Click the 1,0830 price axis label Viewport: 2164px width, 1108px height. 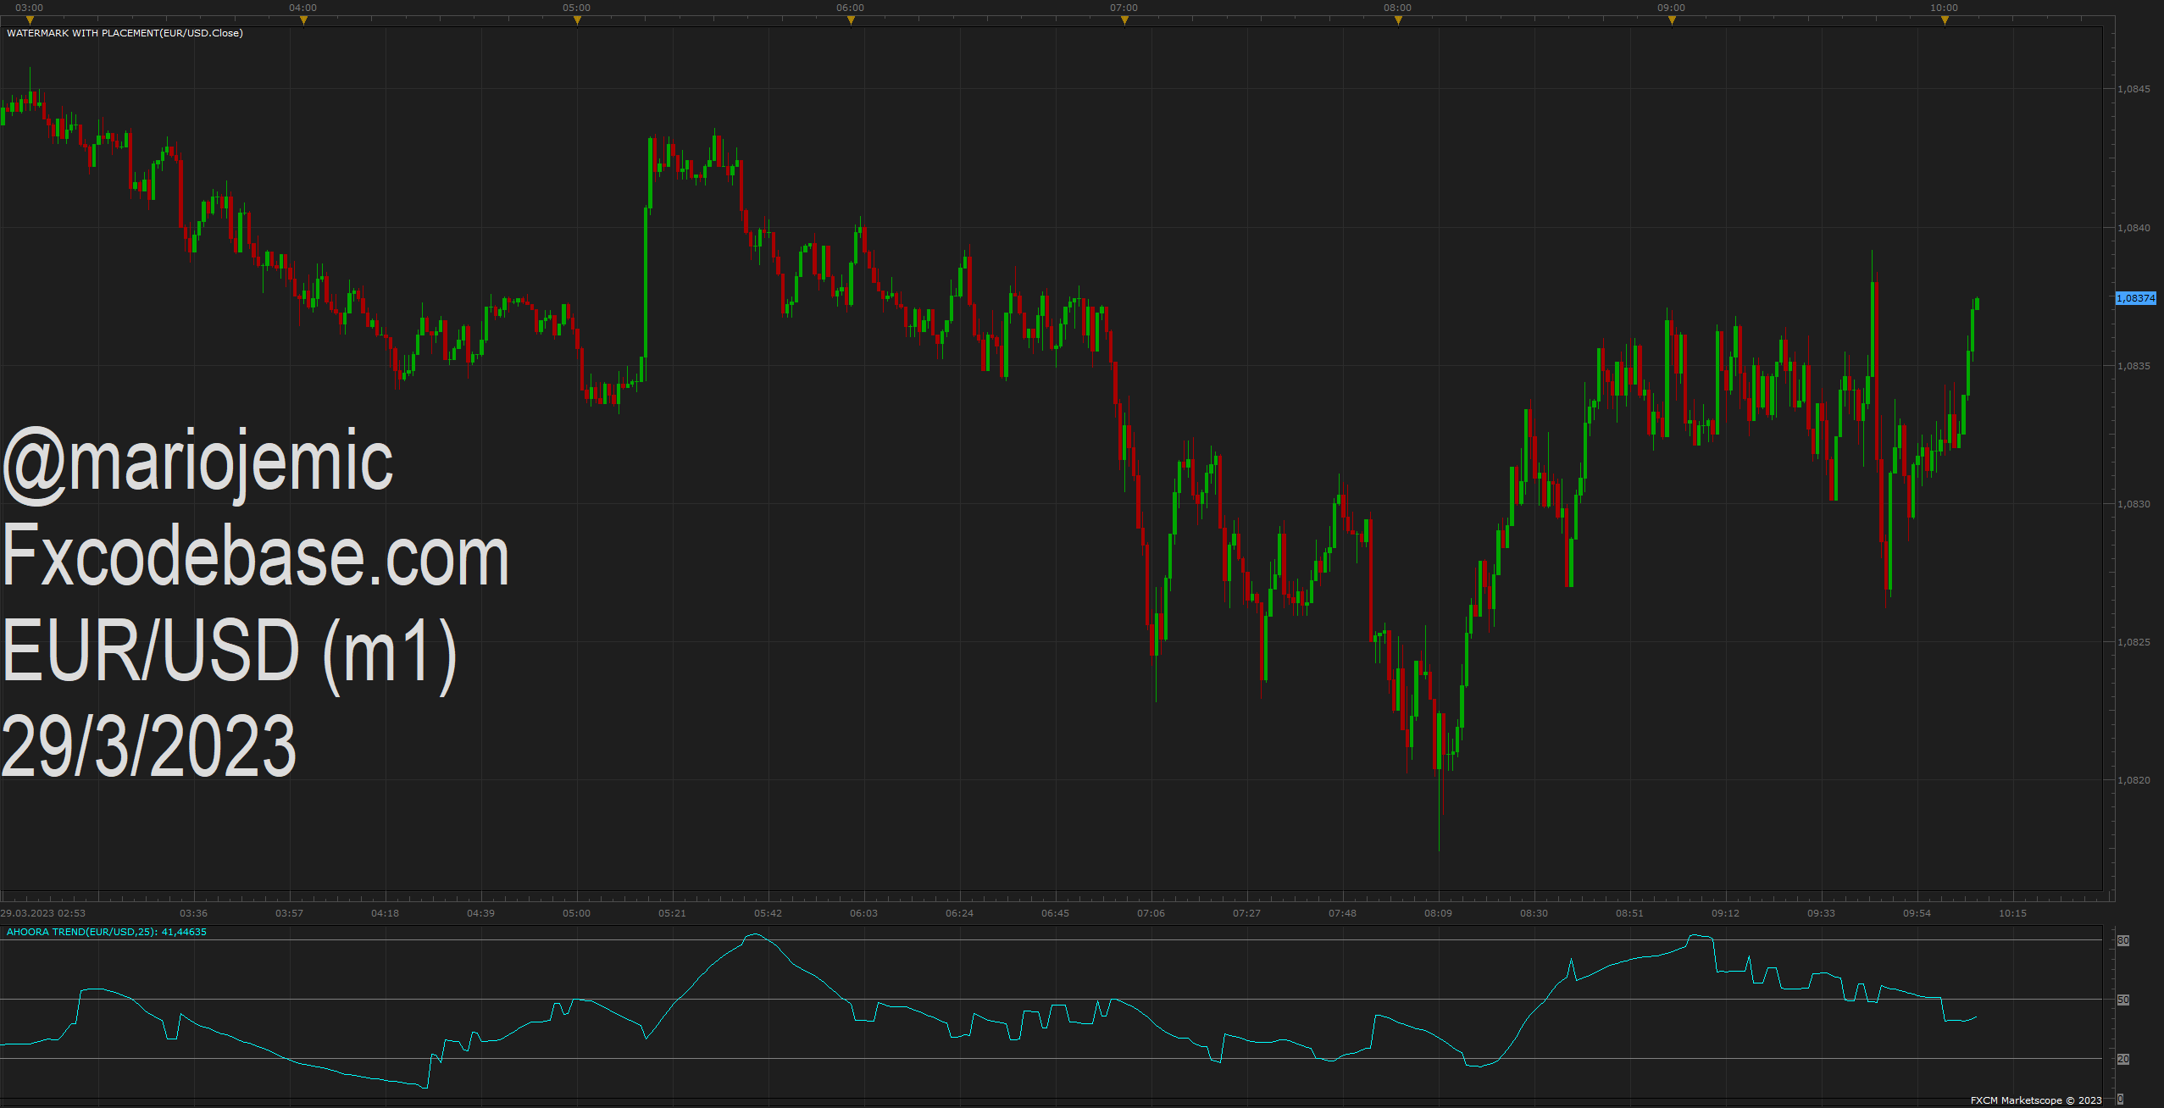[x=2133, y=504]
